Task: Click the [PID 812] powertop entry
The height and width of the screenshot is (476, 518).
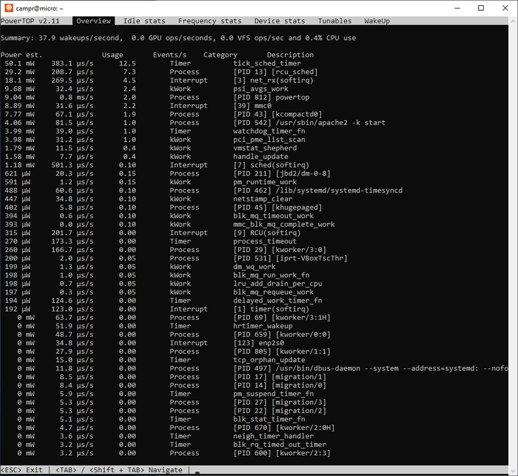Action: click(271, 97)
